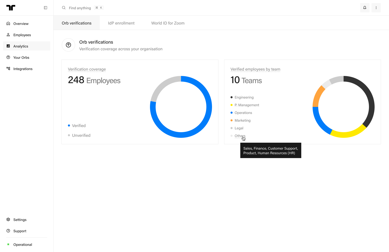Viewport: 389px width, 252px height.
Task: Click the Verification coverage card title
Action: (87, 69)
